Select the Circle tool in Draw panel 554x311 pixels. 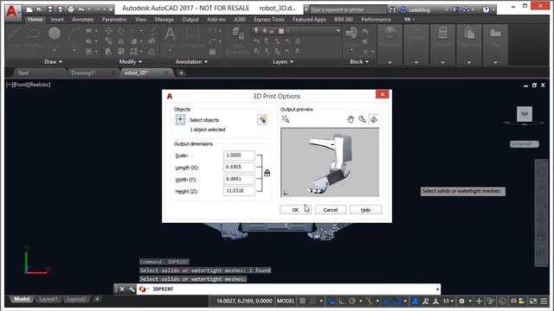point(55,37)
